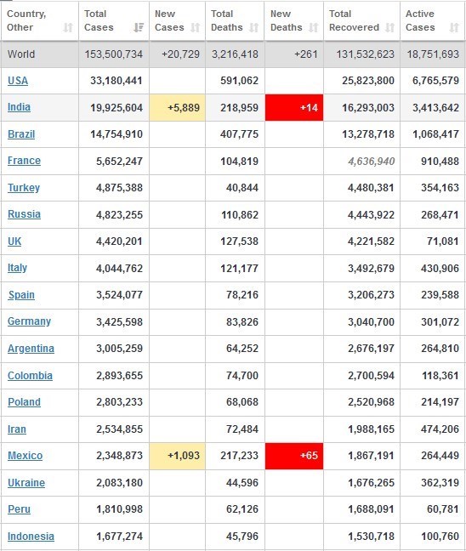Sort by Active Cases arrows icon
The image size is (466, 551).
(454, 27)
